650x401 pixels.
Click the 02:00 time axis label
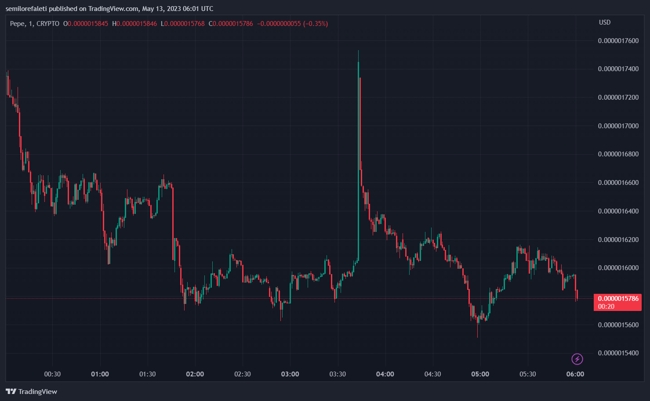[x=195, y=374]
